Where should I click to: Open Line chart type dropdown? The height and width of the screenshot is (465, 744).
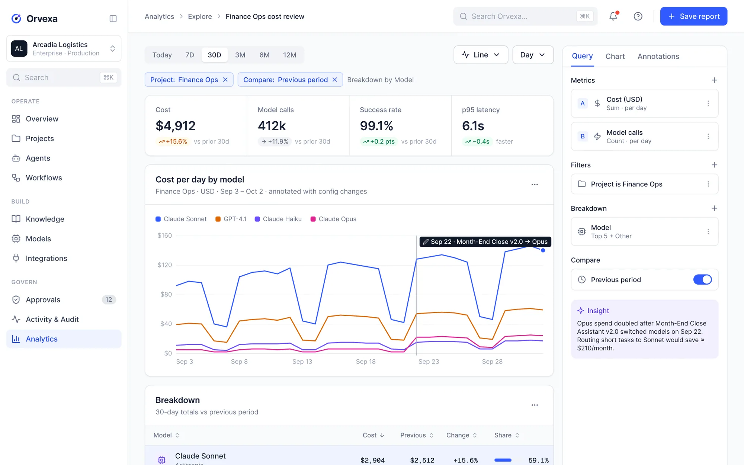pos(481,55)
